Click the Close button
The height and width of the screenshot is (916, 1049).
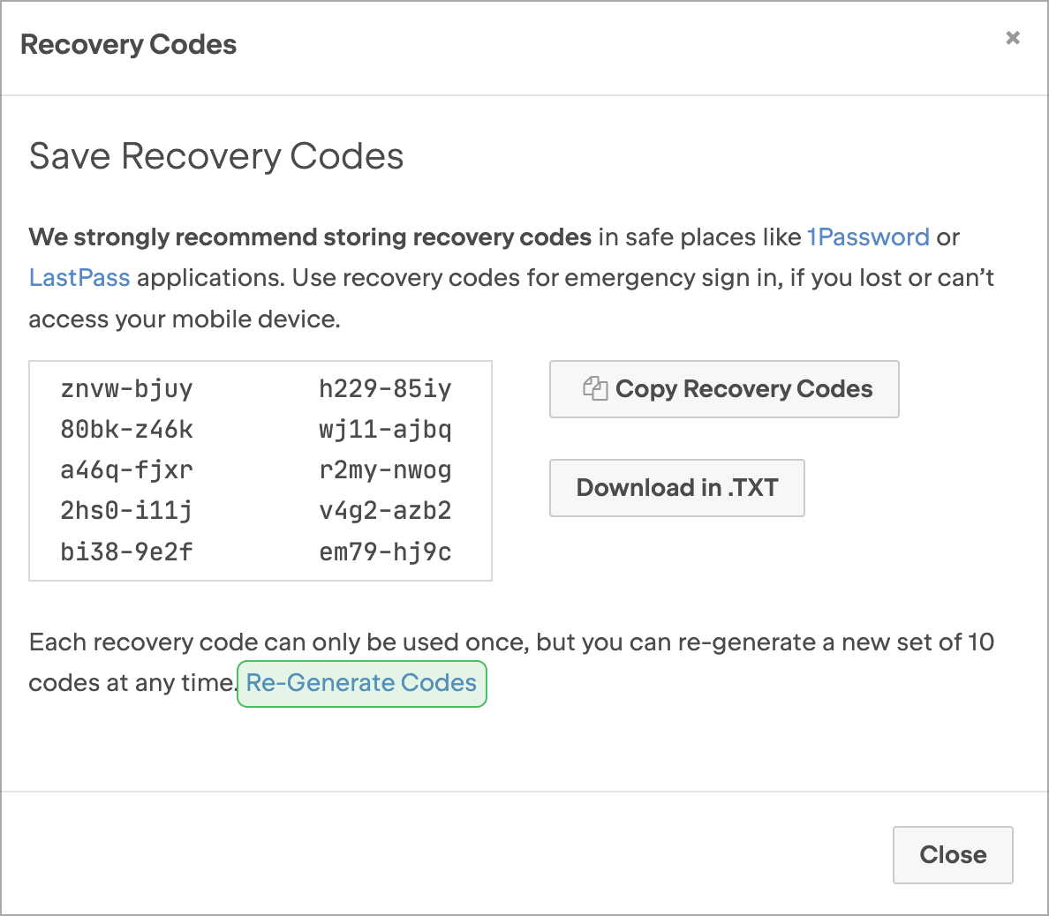[953, 854]
